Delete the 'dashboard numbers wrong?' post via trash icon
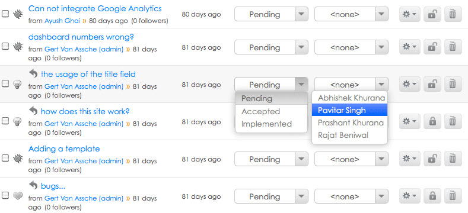Image resolution: width=468 pixels, height=213 pixels. tap(453, 47)
